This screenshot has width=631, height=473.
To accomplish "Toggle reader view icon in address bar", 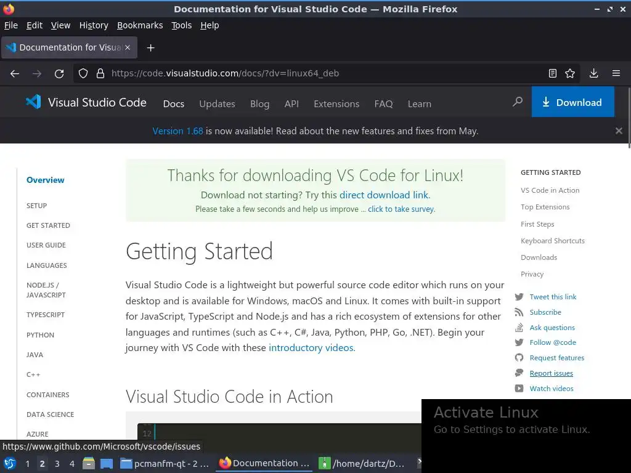I will pyautogui.click(x=553, y=73).
